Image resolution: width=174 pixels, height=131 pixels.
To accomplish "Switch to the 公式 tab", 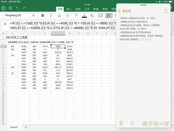I will [x=87, y=9].
